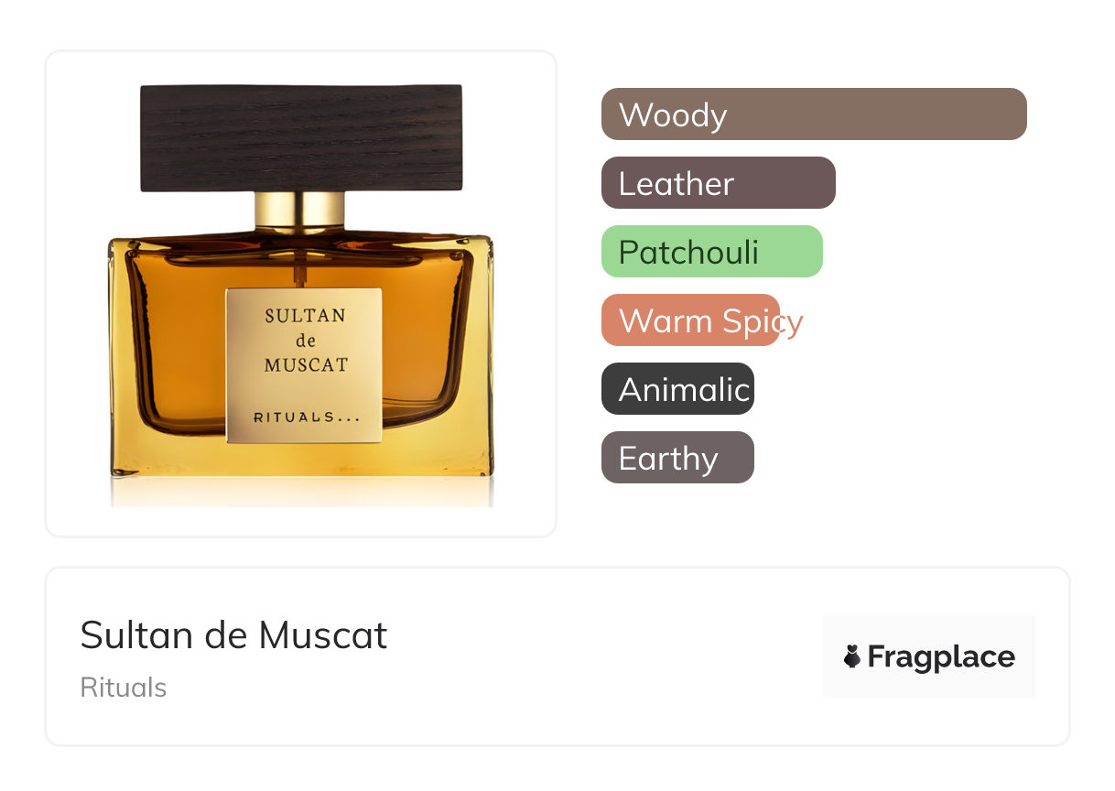The width and height of the screenshot is (1115, 791).
Task: Pick the Warm Spicy accord bar
Action: [x=690, y=320]
